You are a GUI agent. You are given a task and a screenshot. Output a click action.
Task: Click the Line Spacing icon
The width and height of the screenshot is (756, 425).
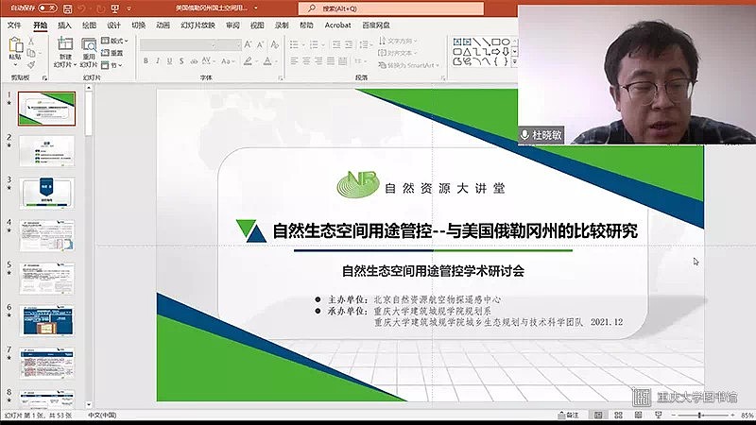tap(364, 44)
